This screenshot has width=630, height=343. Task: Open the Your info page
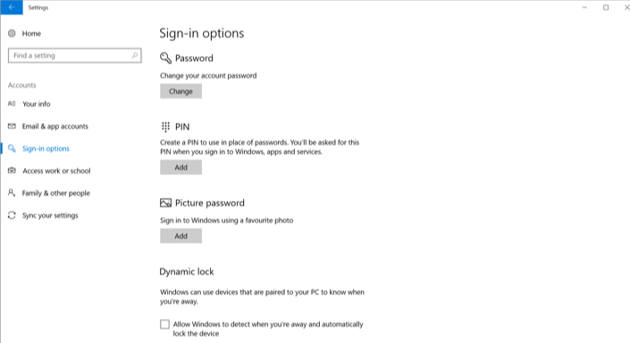point(36,104)
